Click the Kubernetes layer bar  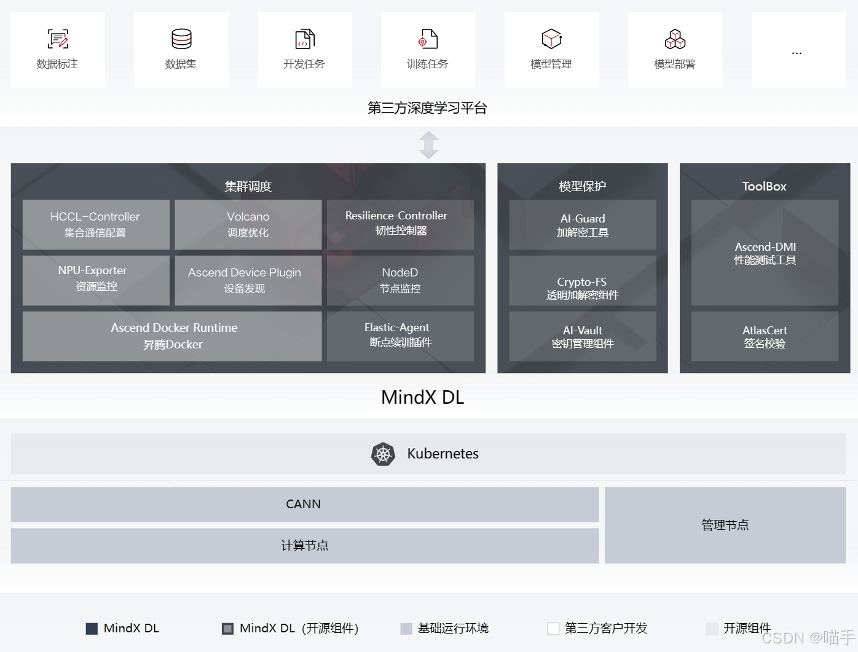(x=428, y=454)
